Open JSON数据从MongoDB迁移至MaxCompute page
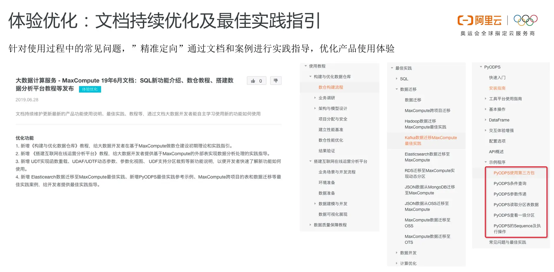 click(430, 190)
